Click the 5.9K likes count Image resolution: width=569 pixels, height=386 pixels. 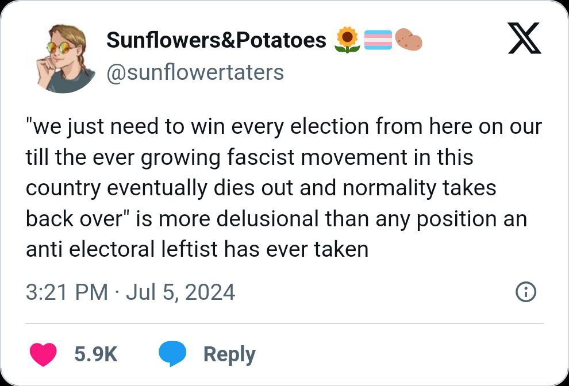tap(95, 354)
